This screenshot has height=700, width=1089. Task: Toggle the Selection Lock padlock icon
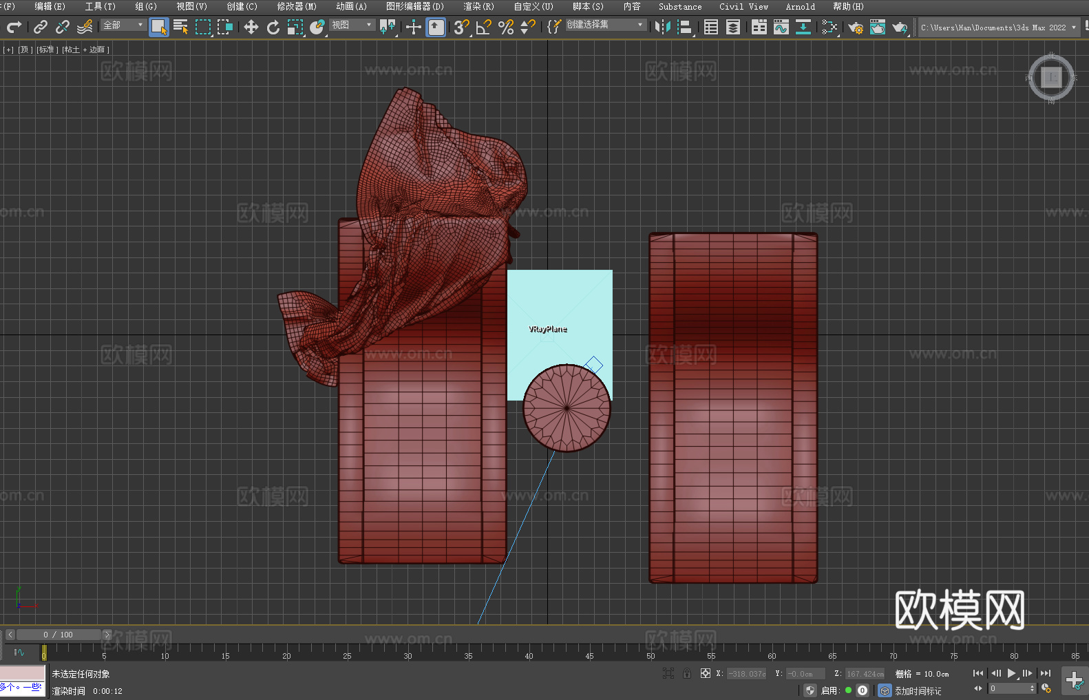click(687, 673)
